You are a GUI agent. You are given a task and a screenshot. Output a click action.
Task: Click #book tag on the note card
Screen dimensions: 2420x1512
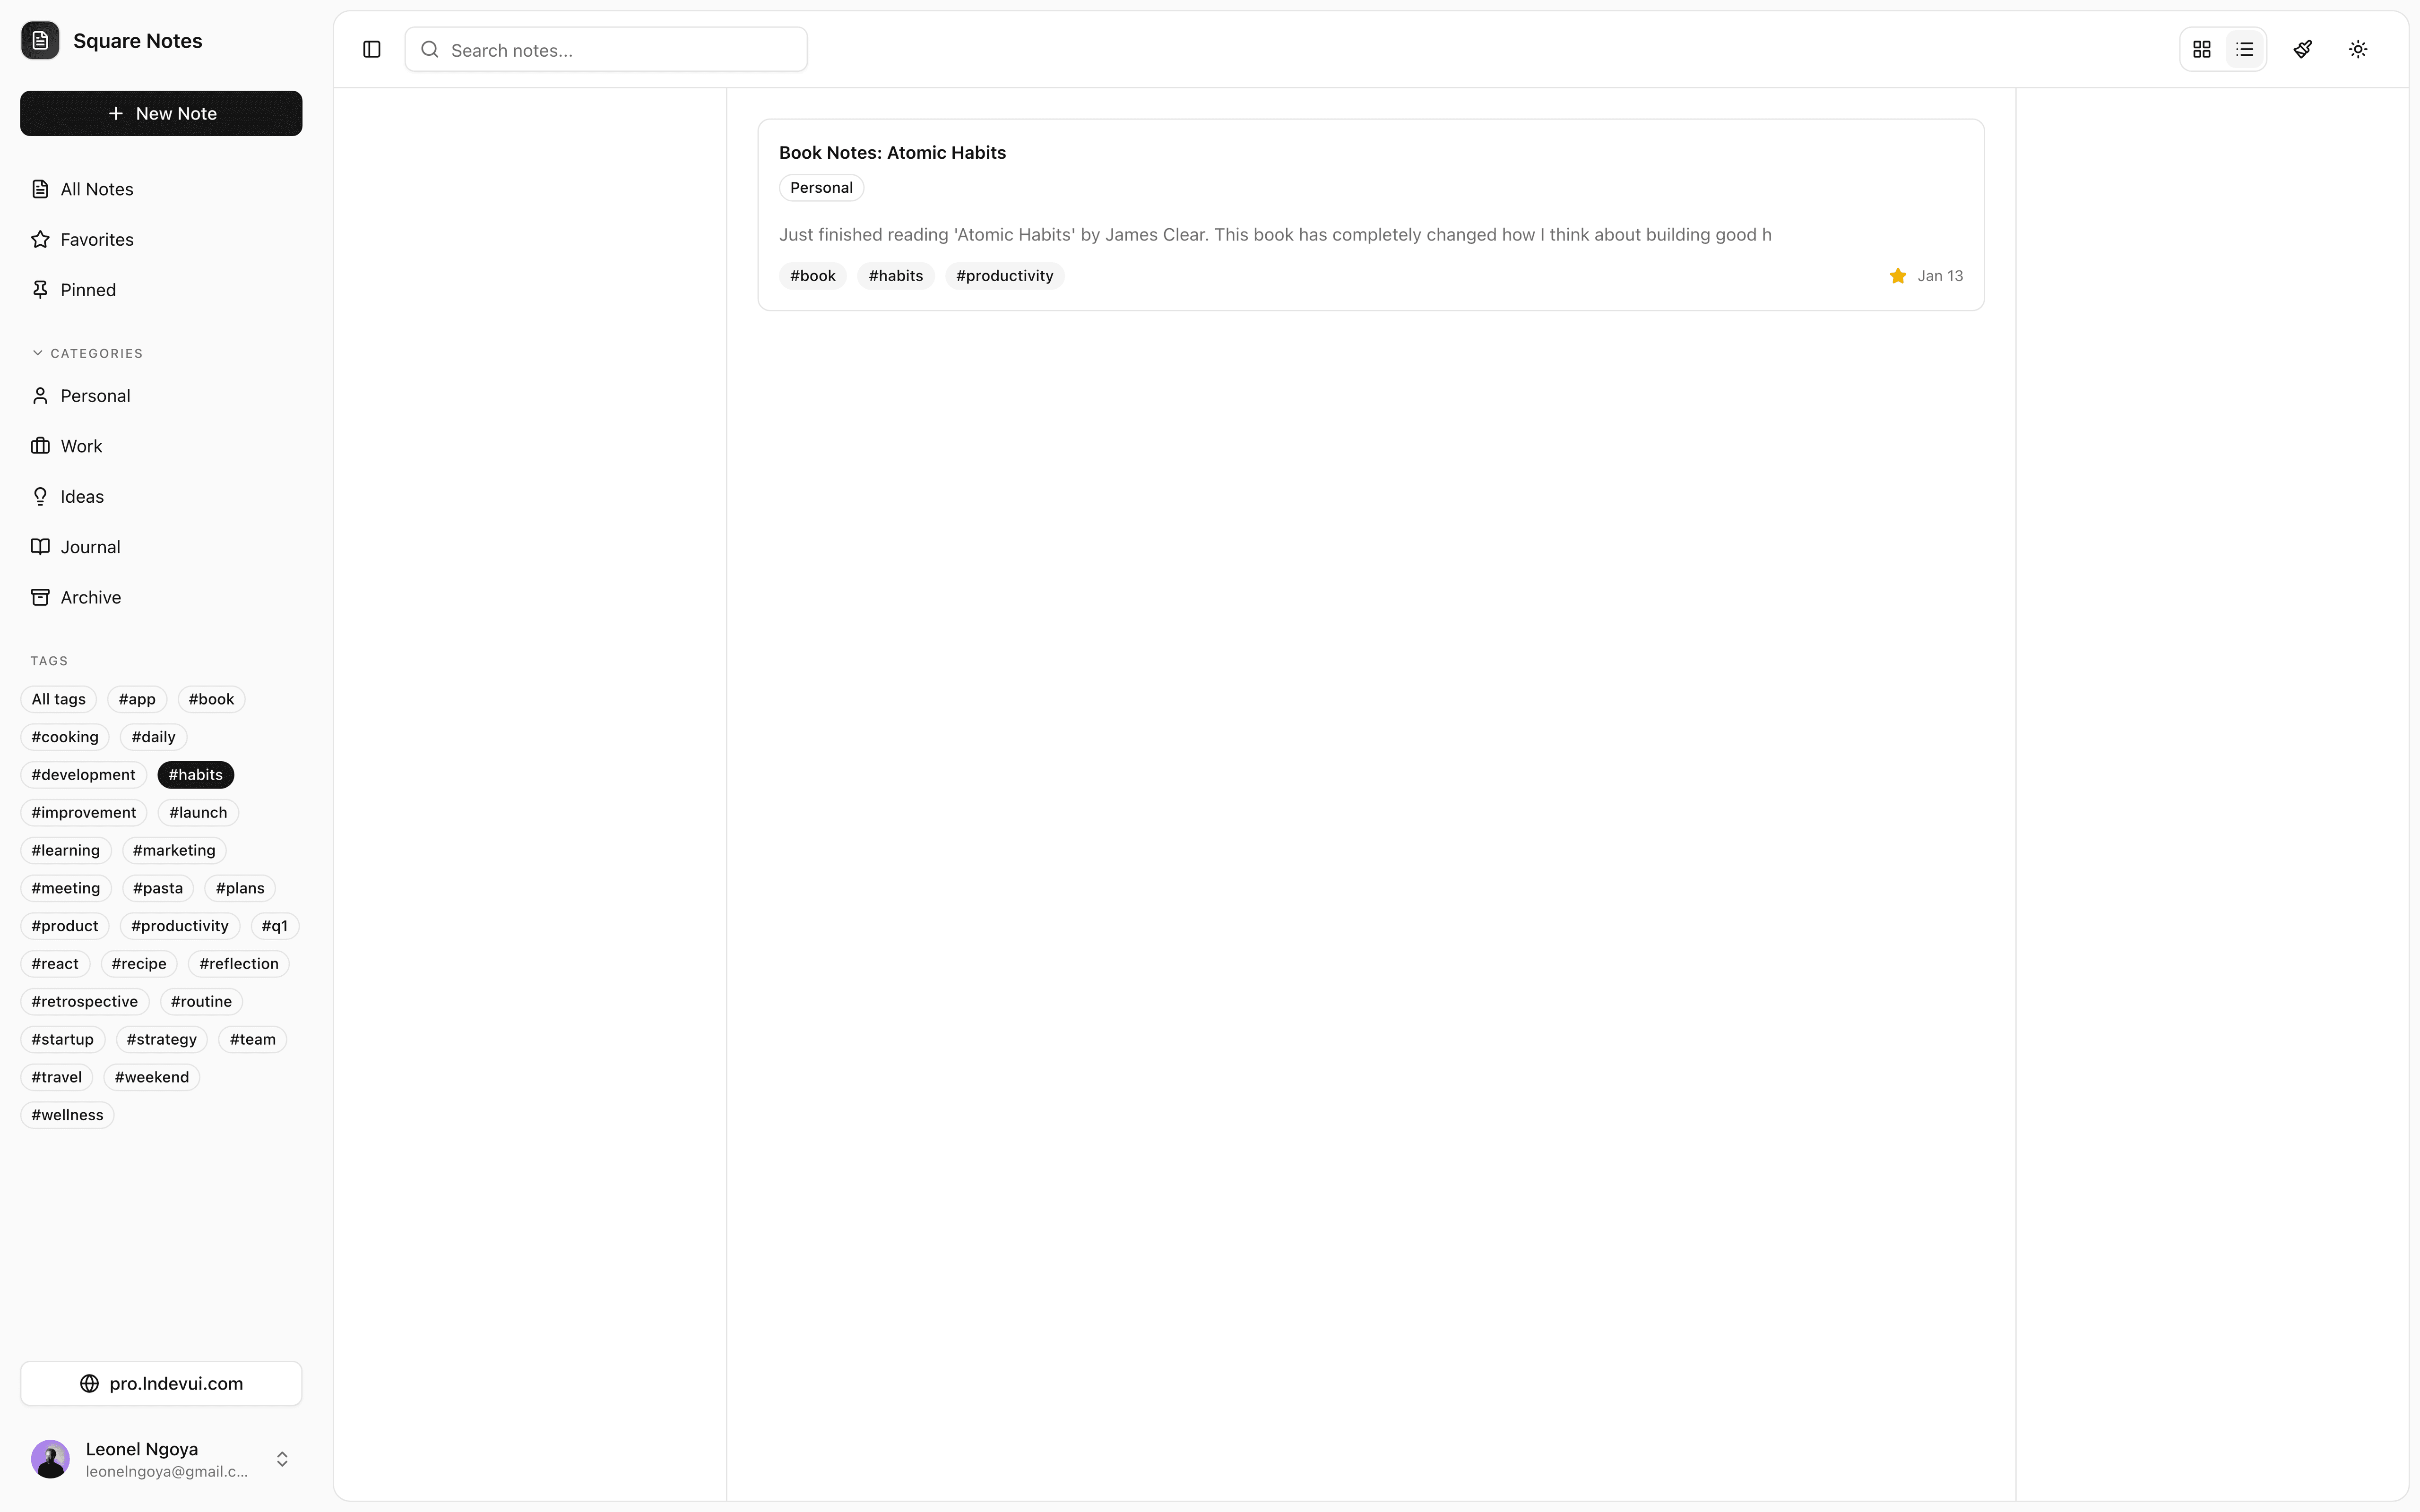pyautogui.click(x=813, y=276)
